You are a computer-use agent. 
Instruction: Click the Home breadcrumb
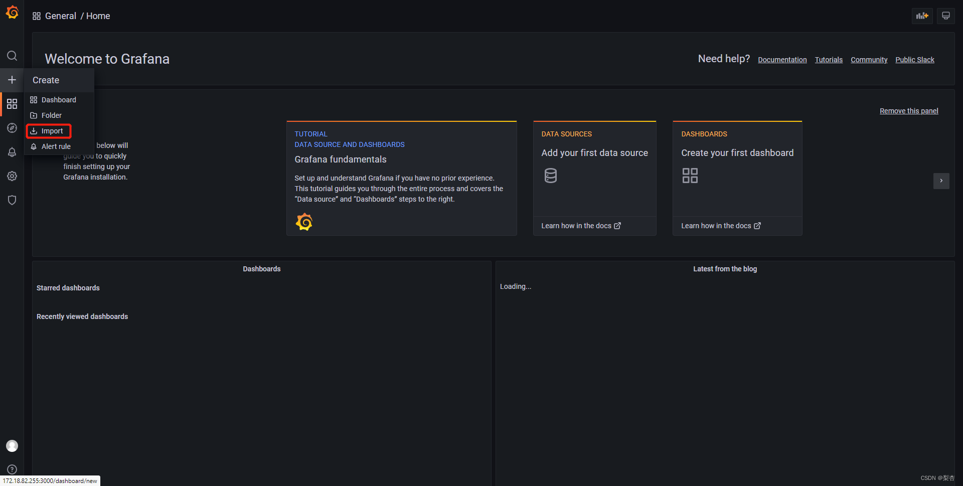(98, 16)
